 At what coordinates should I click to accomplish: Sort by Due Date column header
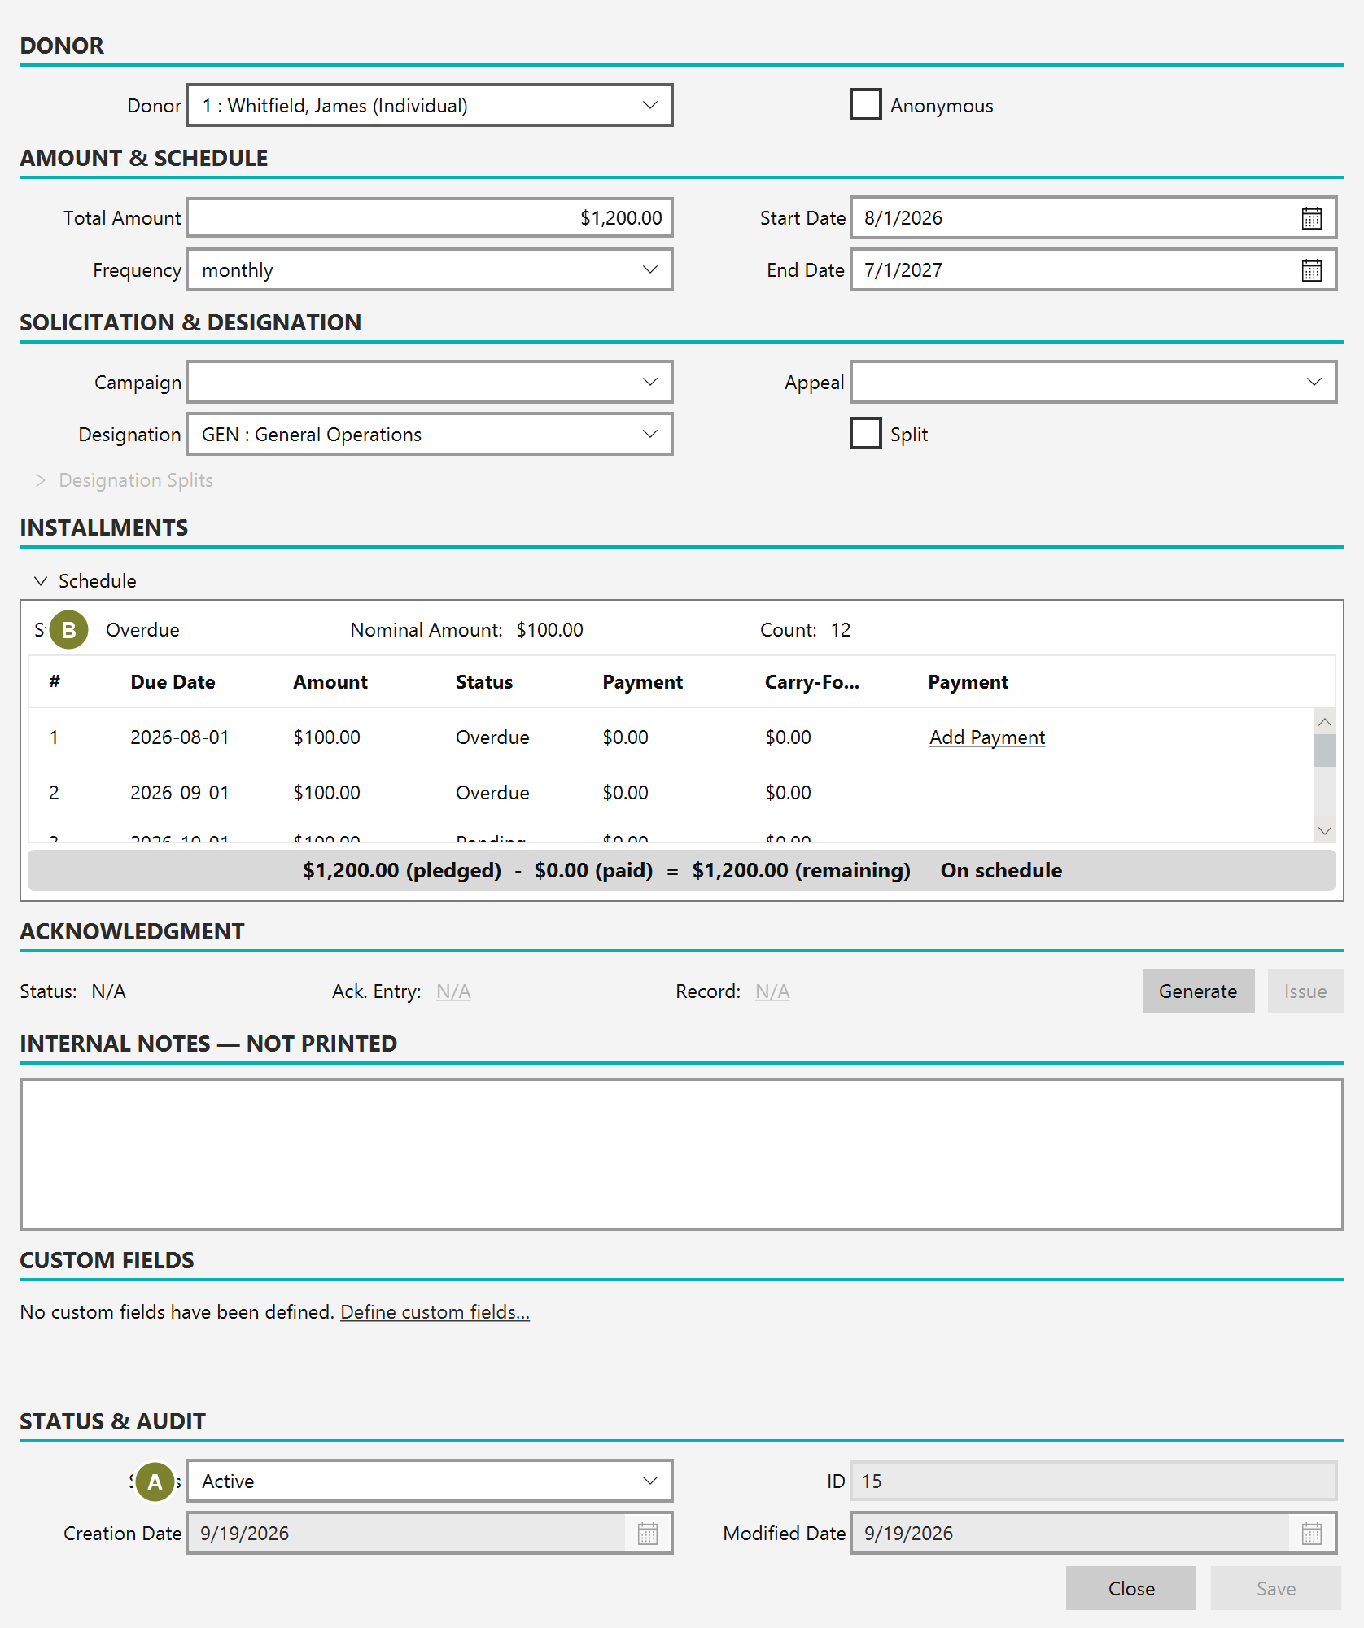point(173,682)
